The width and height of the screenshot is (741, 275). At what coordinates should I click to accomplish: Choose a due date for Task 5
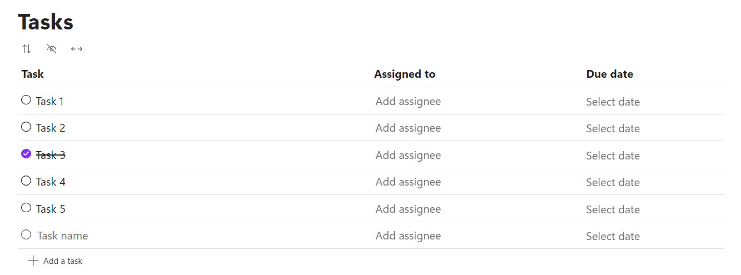(613, 209)
